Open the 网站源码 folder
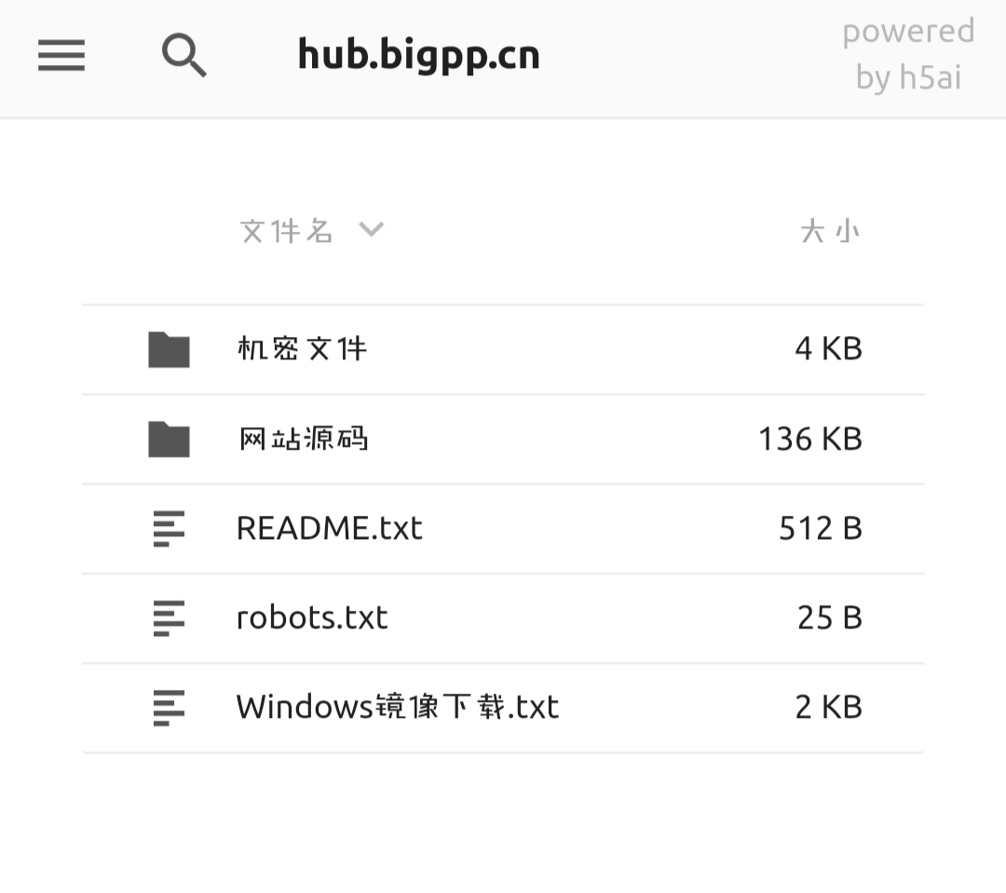The image size is (1006, 893). pyautogui.click(x=303, y=439)
